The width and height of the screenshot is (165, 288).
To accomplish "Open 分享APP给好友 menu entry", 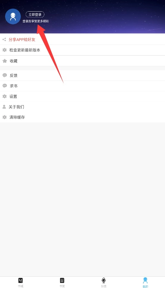I will tap(83, 40).
